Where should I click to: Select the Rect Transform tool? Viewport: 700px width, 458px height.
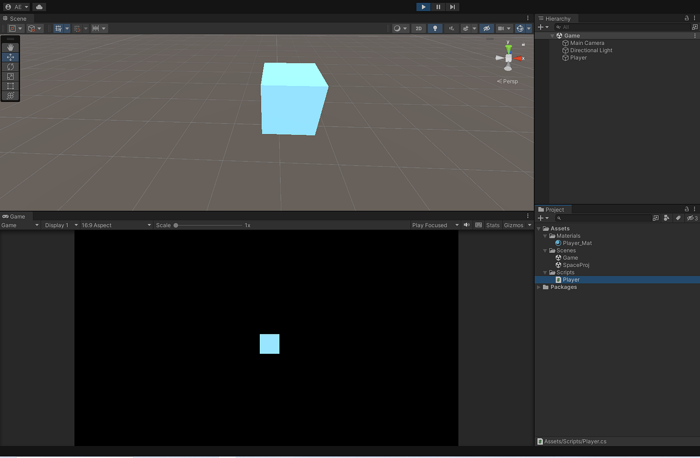pyautogui.click(x=10, y=86)
